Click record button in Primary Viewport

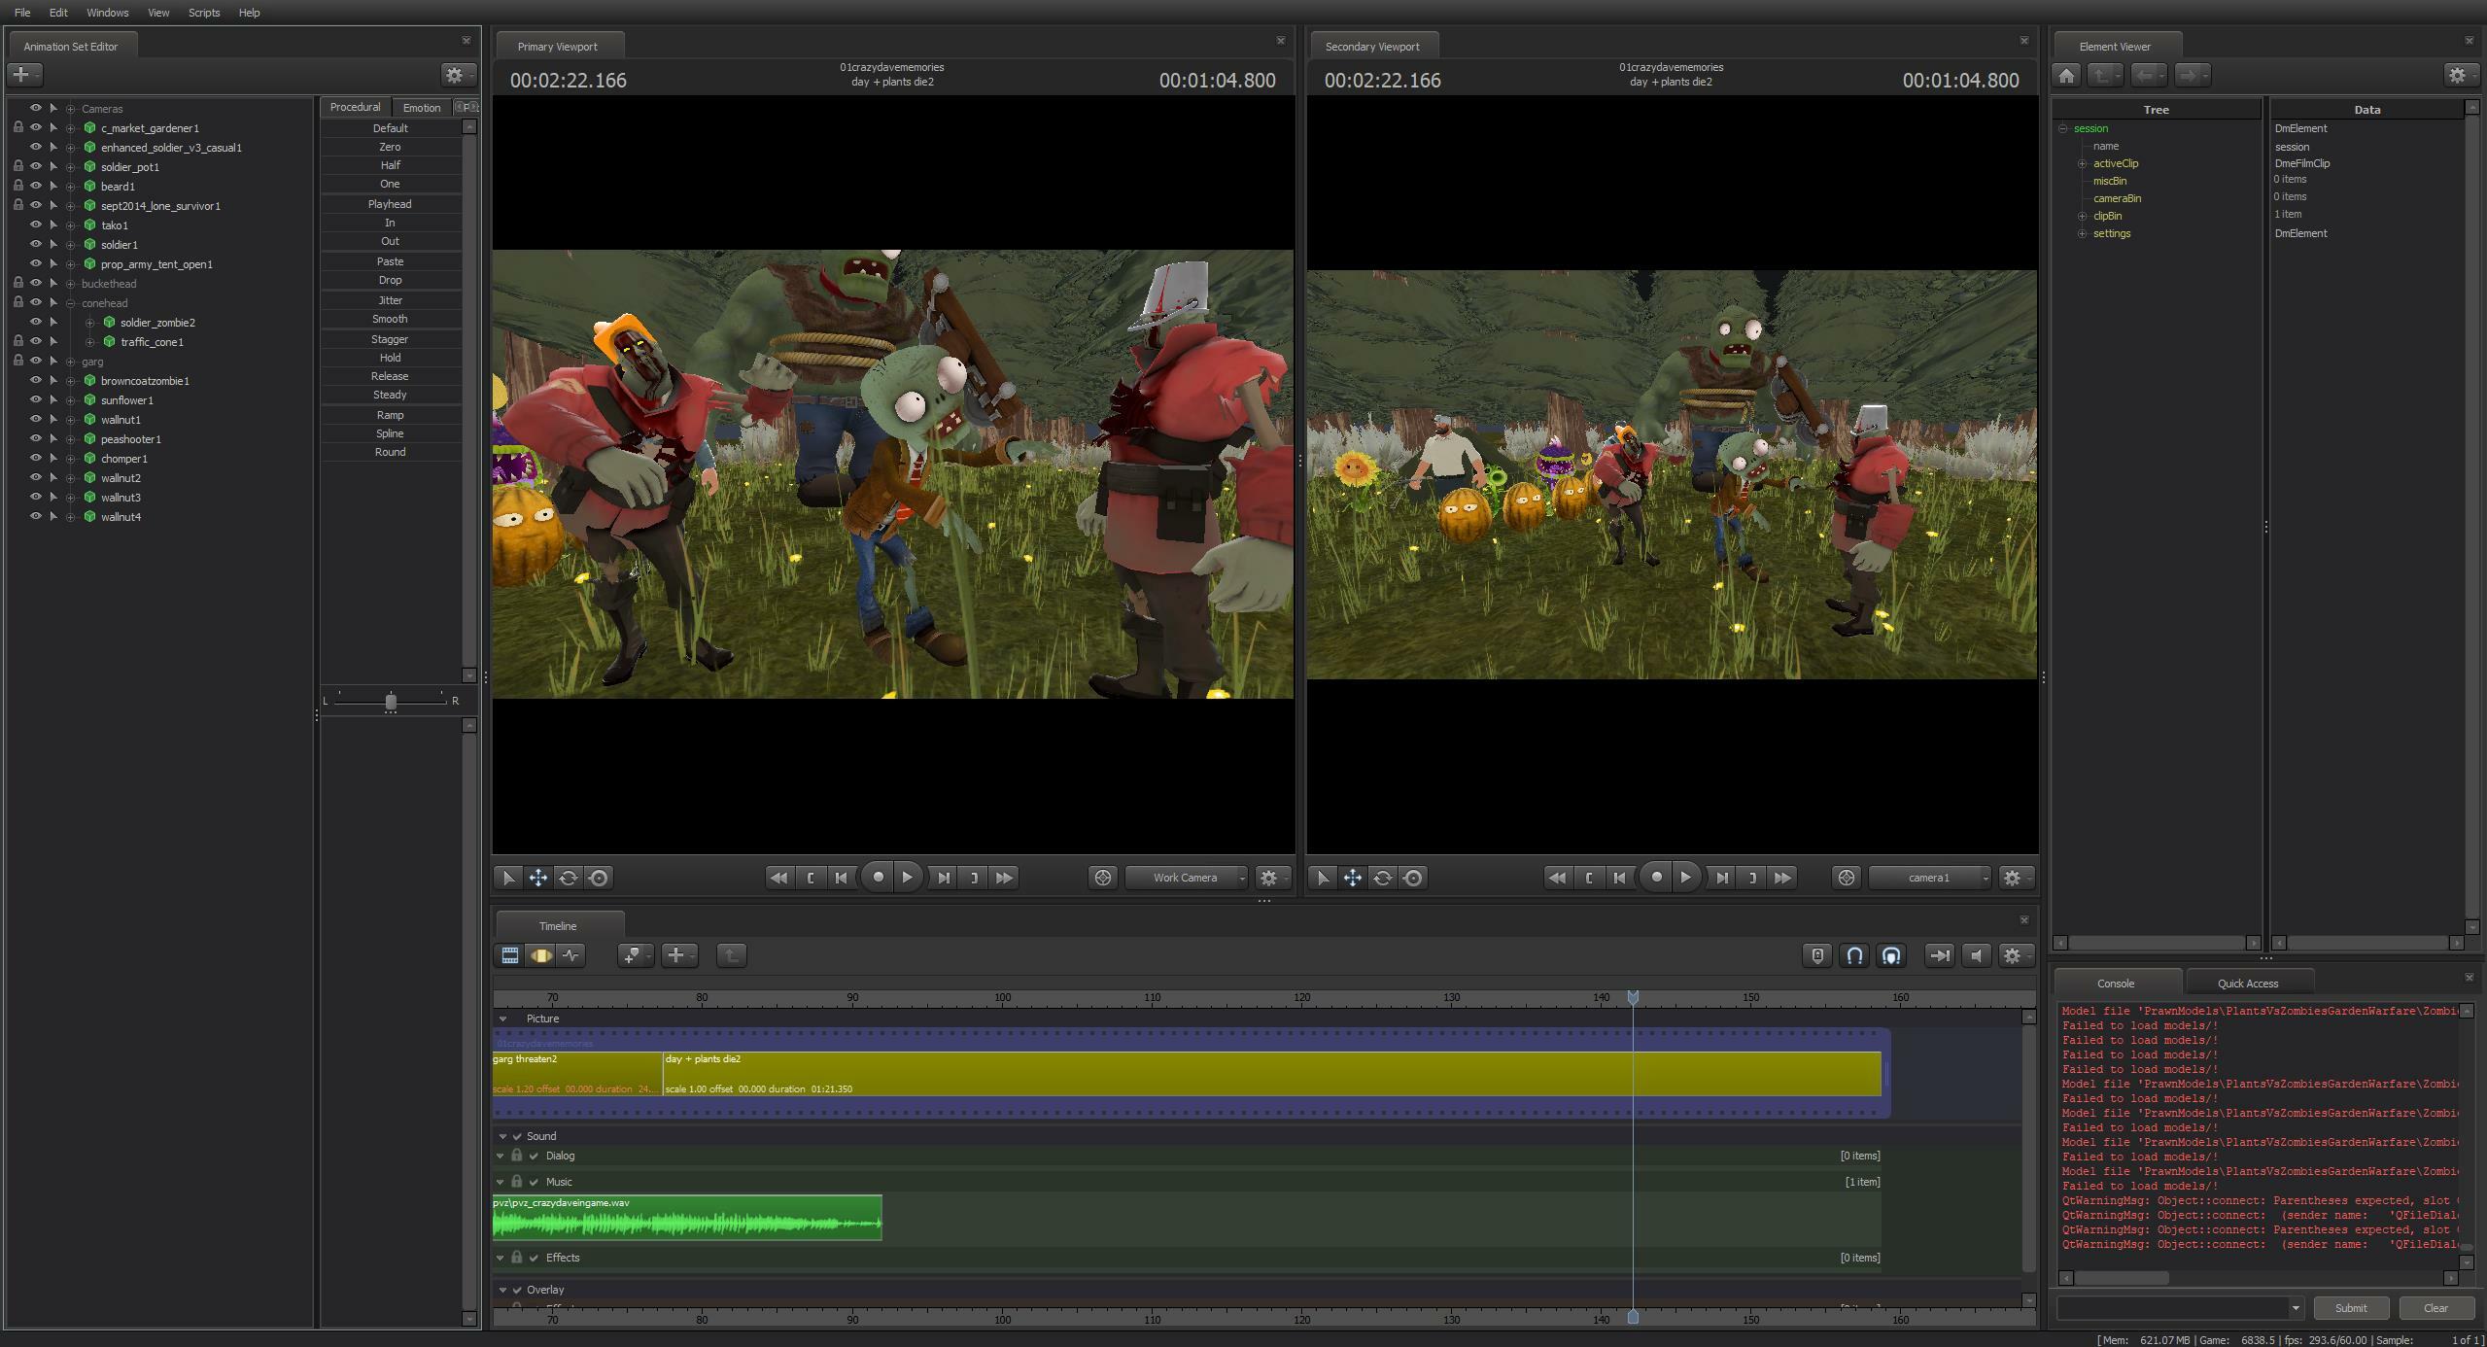pyautogui.click(x=878, y=878)
